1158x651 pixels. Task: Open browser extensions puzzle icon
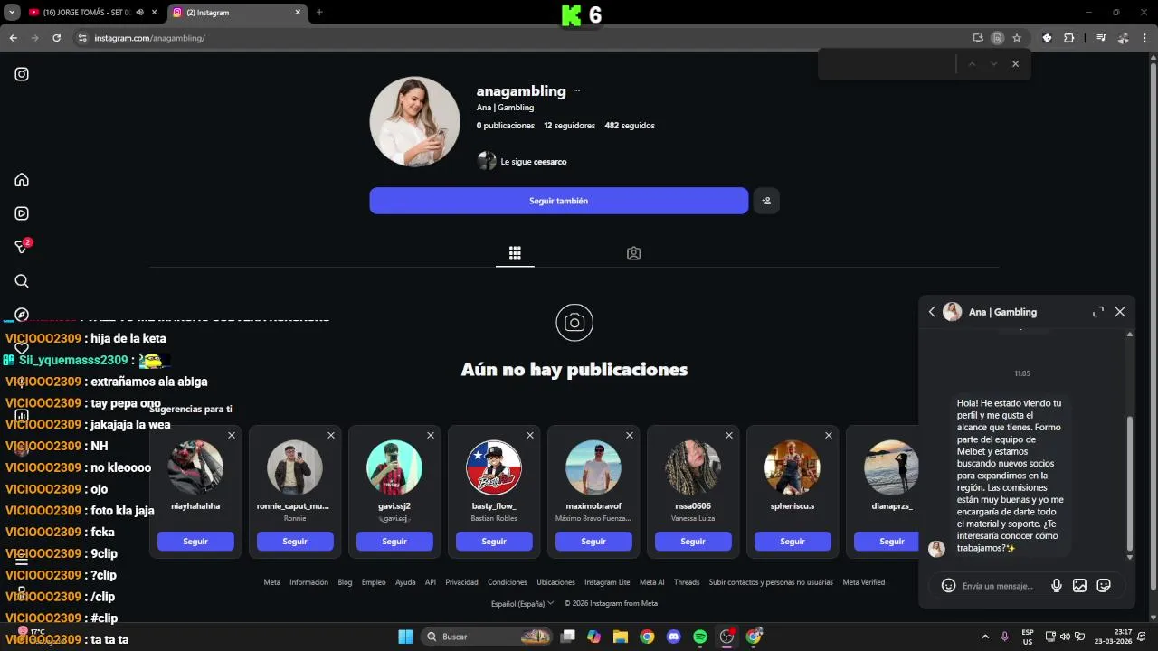tap(1069, 38)
